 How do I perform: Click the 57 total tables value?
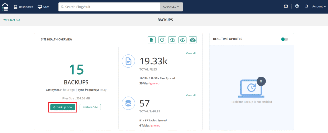point(145,103)
